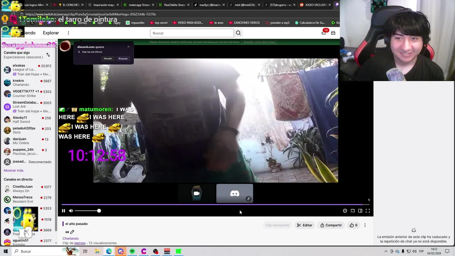The height and width of the screenshot is (256, 455).
Task: Switch to JOSEO EXCLUSIVO browser tab
Action: (315, 5)
